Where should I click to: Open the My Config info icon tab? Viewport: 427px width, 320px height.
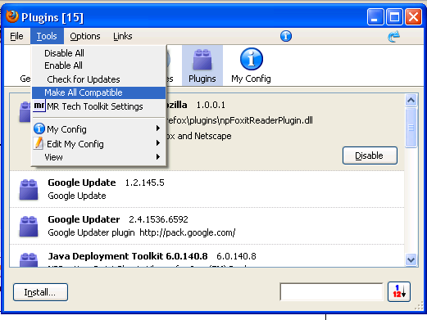pos(251,65)
